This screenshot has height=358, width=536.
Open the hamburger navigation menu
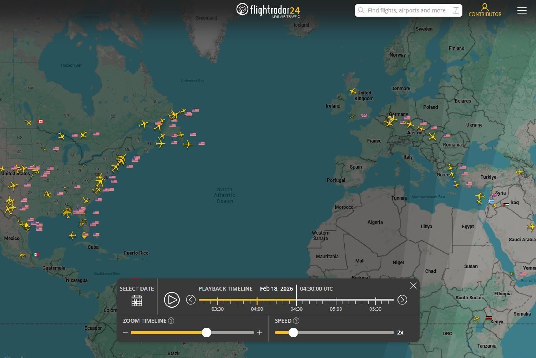(x=522, y=10)
